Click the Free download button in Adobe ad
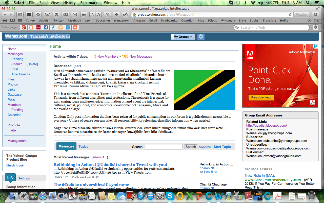This screenshot has width=324, height=203. 261,97
